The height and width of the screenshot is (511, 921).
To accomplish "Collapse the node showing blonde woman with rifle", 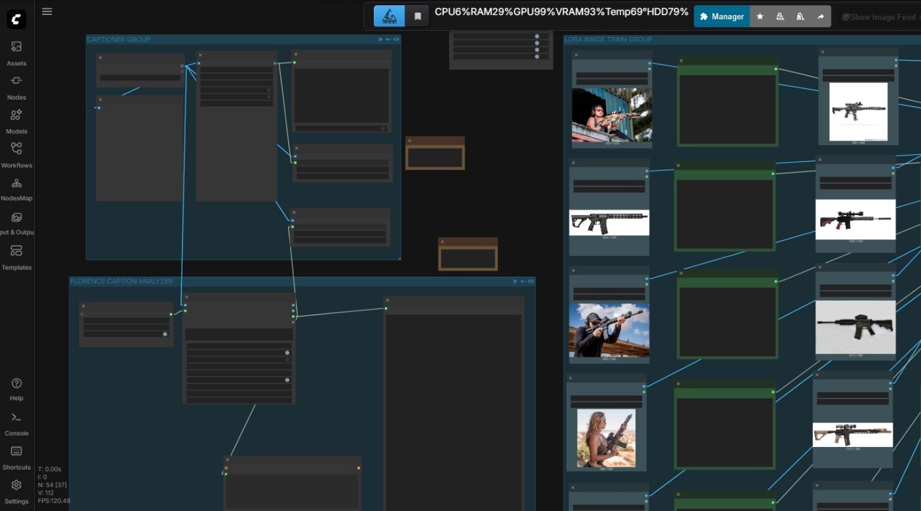I will coord(571,378).
